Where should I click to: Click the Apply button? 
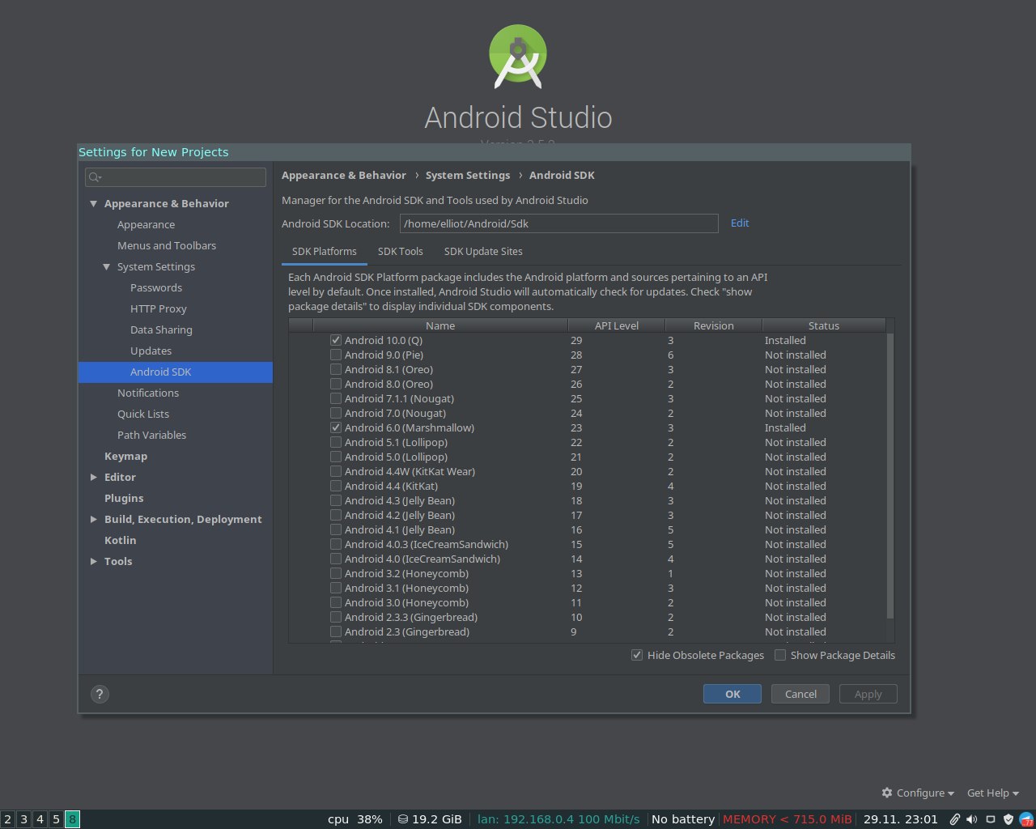(868, 694)
